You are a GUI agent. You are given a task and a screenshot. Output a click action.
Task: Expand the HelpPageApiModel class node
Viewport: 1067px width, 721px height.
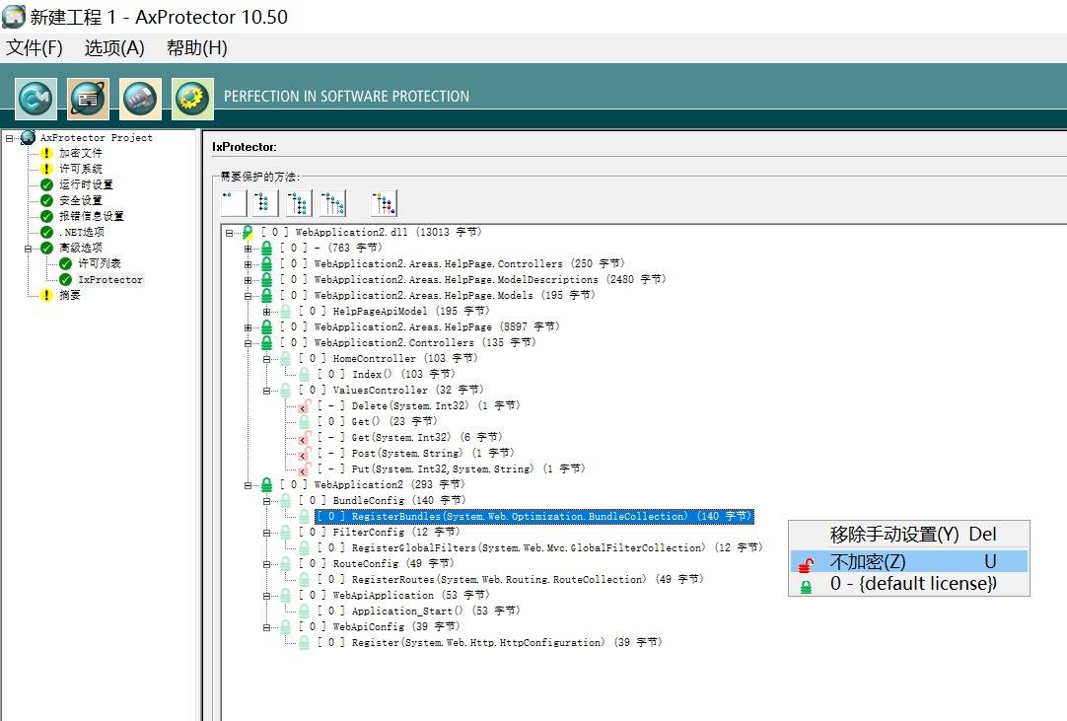coord(267,312)
